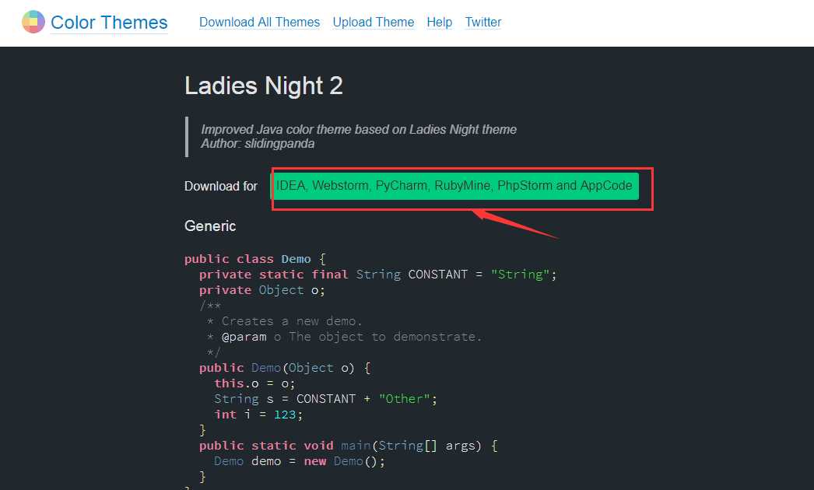Click the 'Download for' label
This screenshot has height=490, width=814.
click(221, 186)
